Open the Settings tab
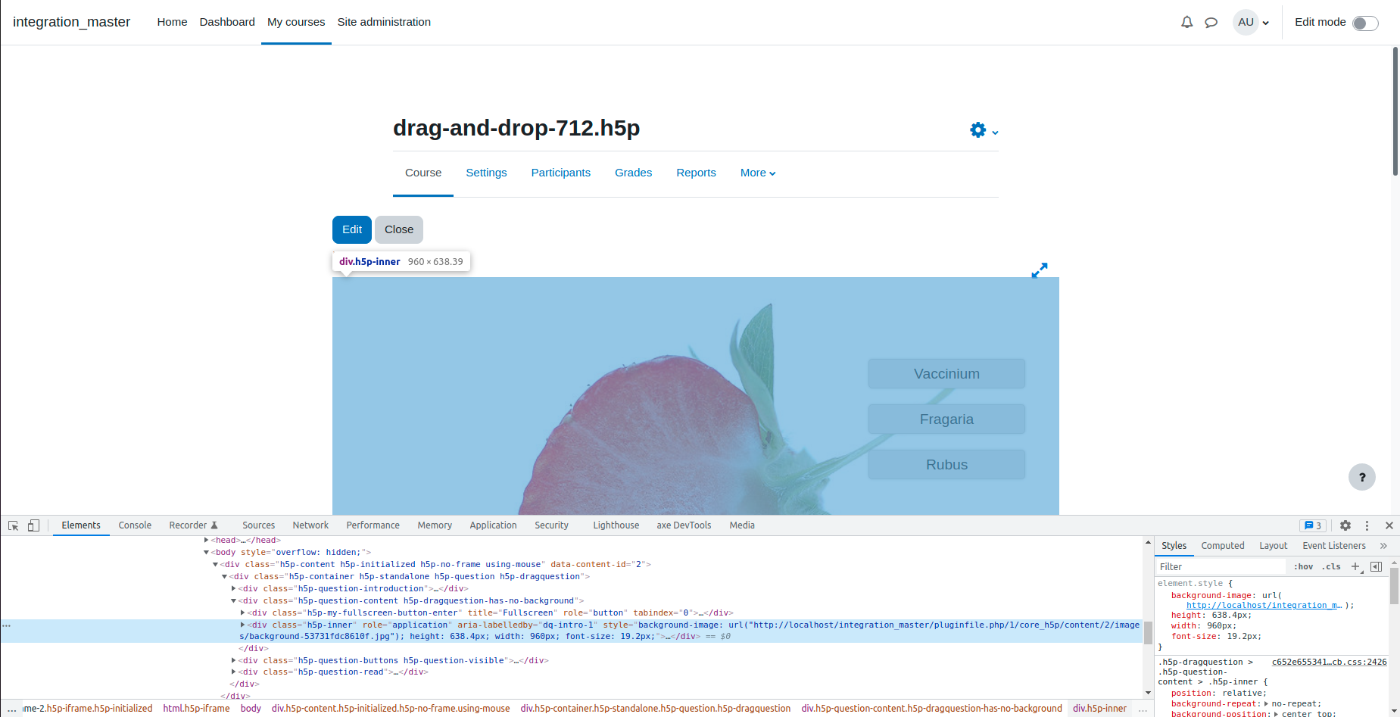The width and height of the screenshot is (1400, 717). click(486, 173)
